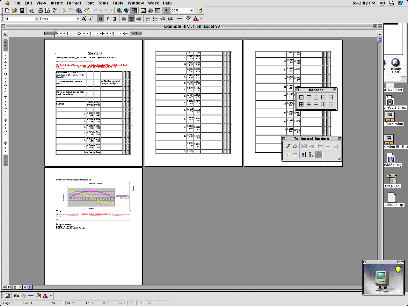
Task: Open the Times font name dropdown
Action: coord(78,18)
